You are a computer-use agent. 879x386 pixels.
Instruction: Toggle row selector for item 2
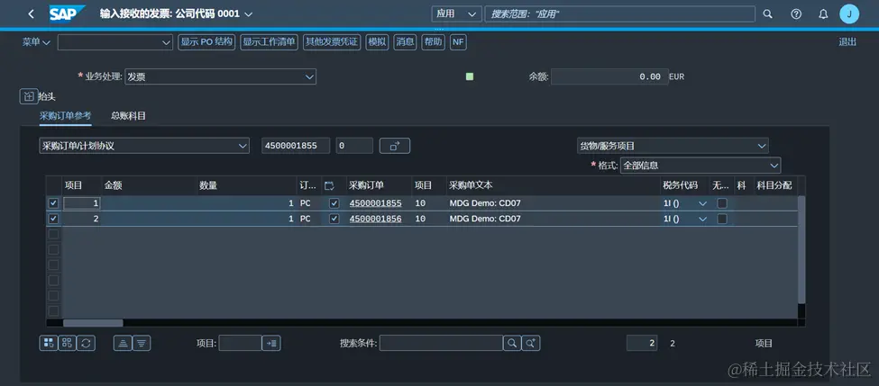pyautogui.click(x=54, y=219)
